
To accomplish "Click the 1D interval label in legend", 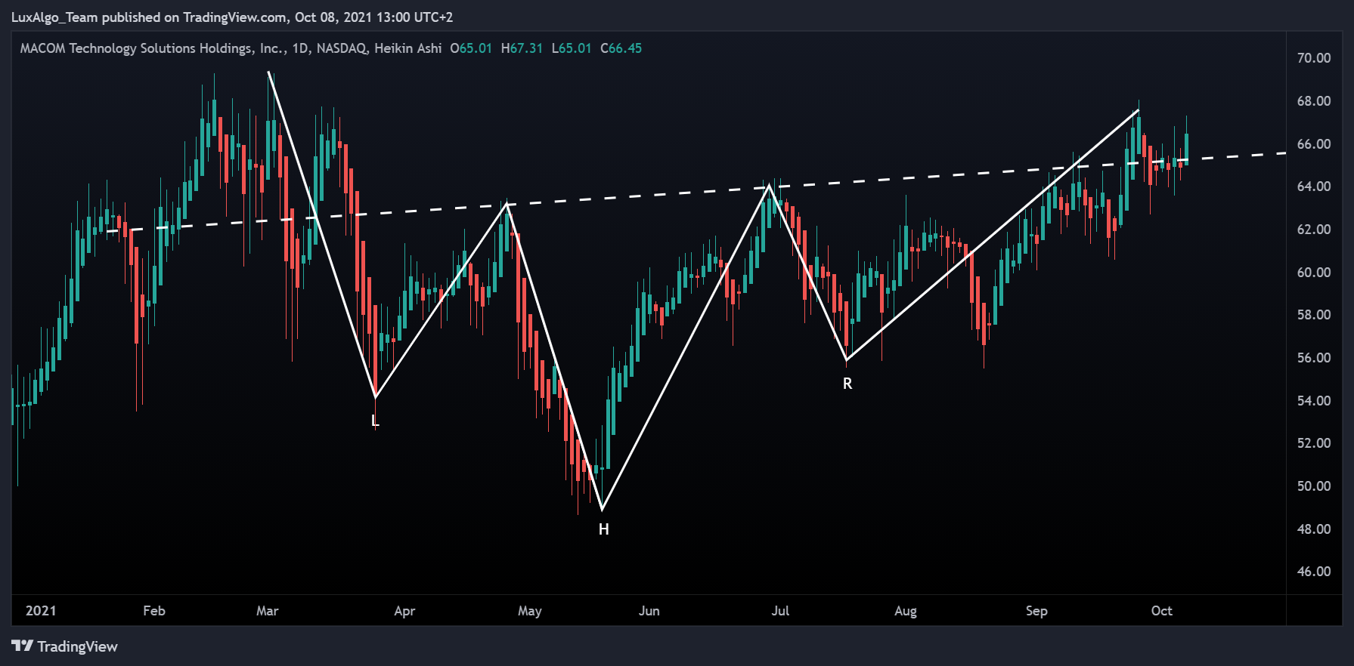I will pos(300,48).
